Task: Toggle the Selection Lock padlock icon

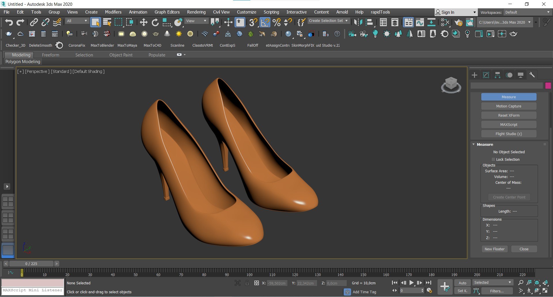Action: (247, 283)
